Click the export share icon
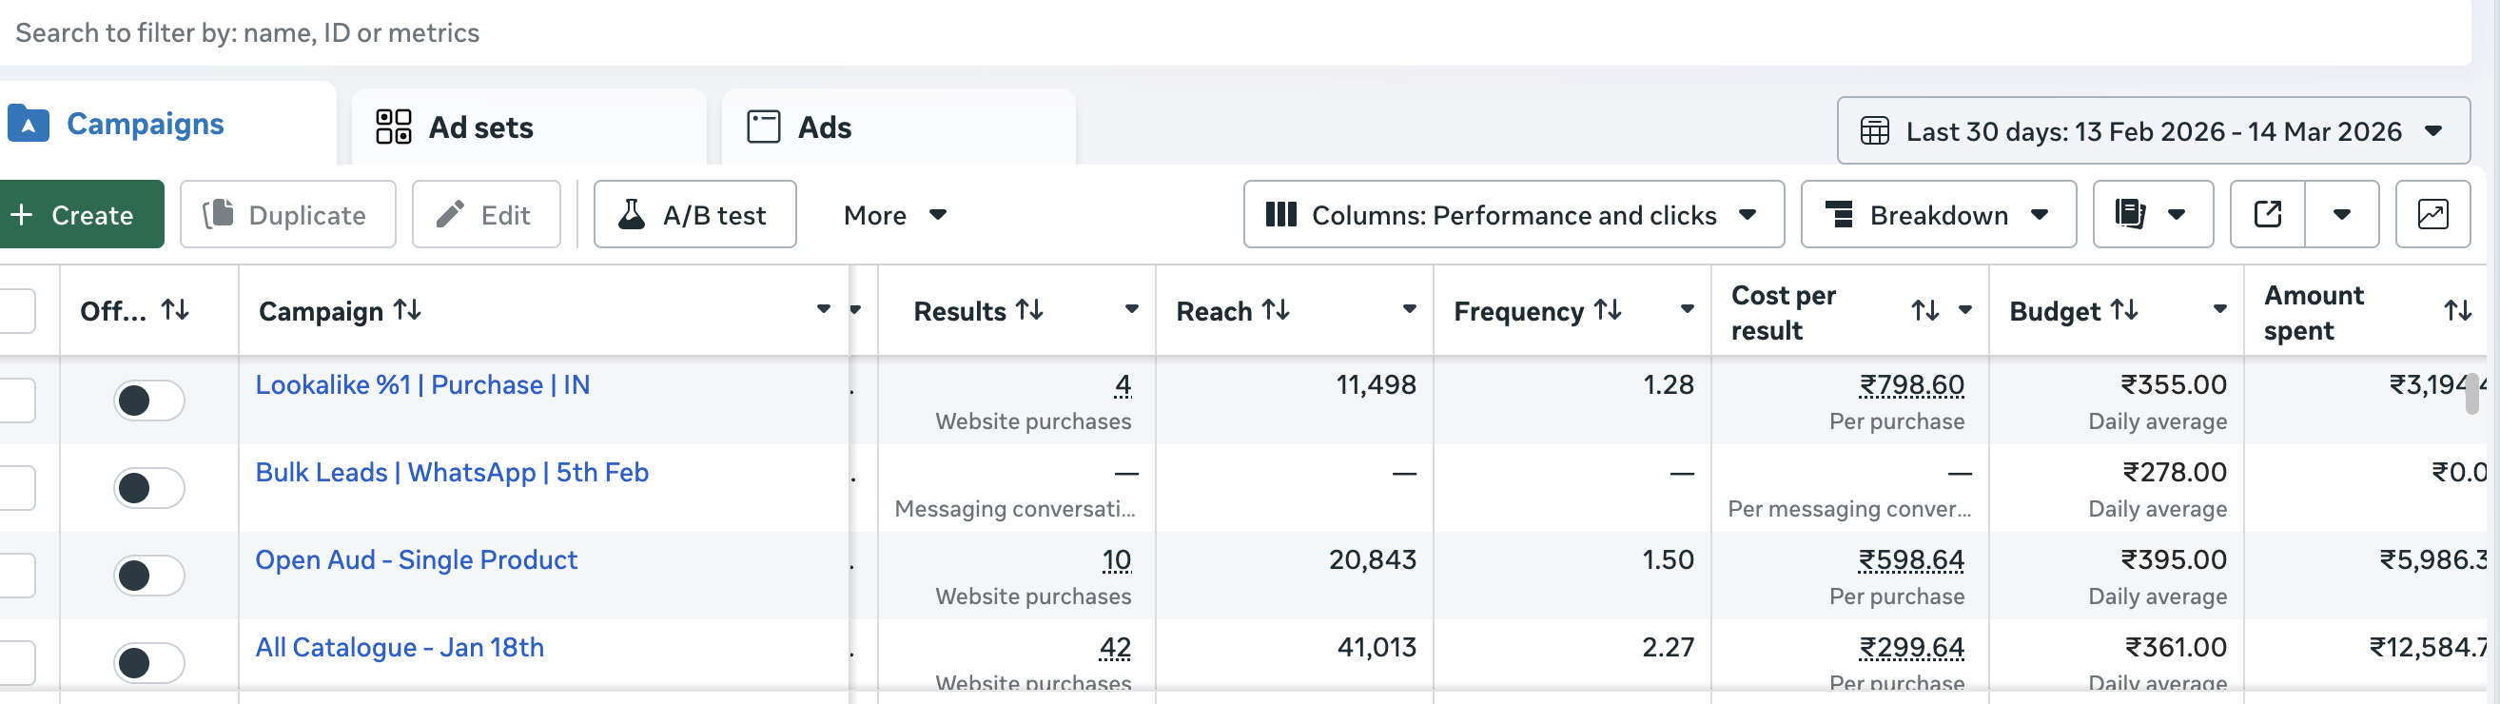This screenshot has height=704, width=2500. tap(2267, 214)
